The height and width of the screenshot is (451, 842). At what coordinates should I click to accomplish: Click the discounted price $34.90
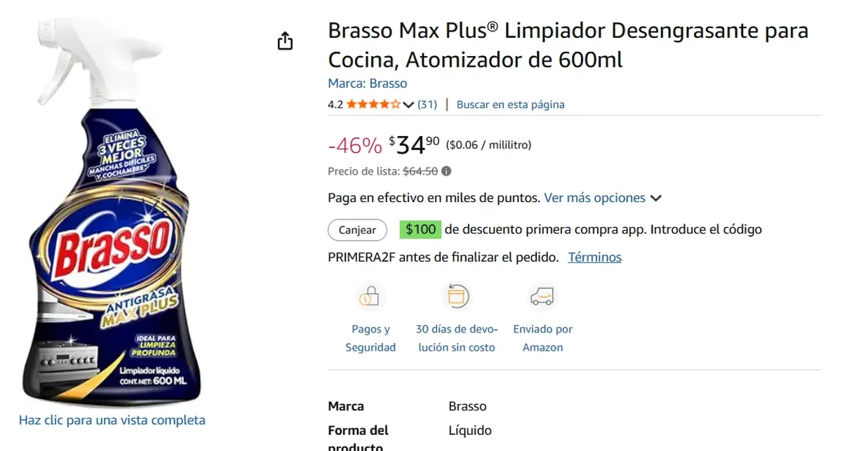coord(410,144)
